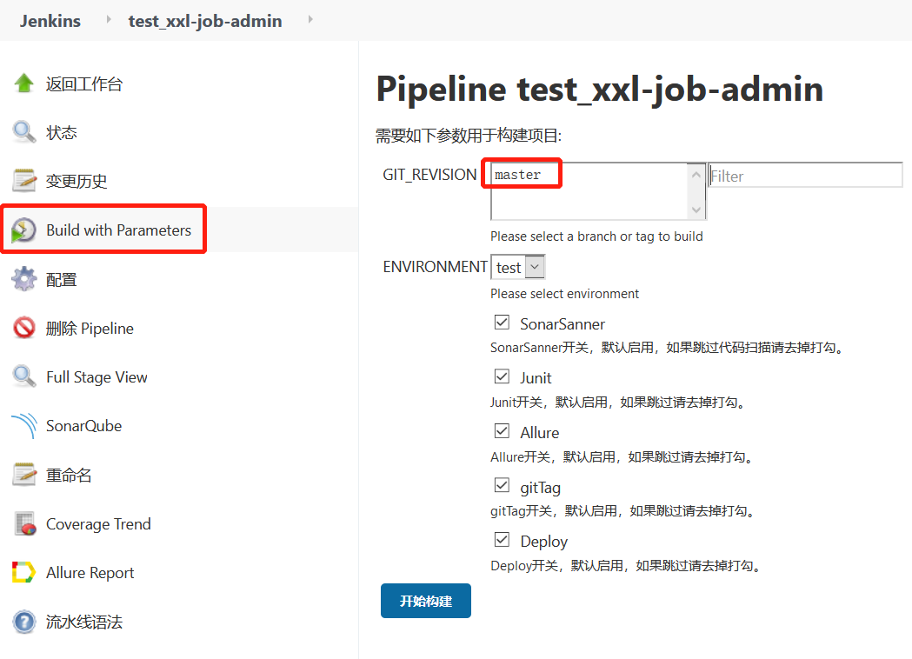Open the Allure Report link
Image resolution: width=912 pixels, height=659 pixels.
tap(90, 573)
